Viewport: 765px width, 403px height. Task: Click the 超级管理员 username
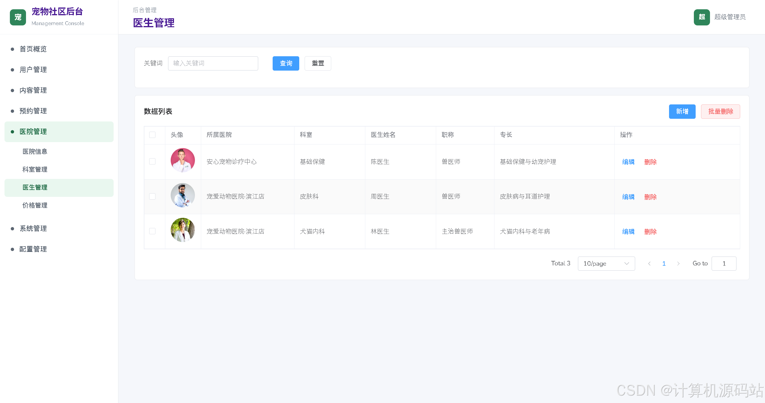tap(730, 17)
